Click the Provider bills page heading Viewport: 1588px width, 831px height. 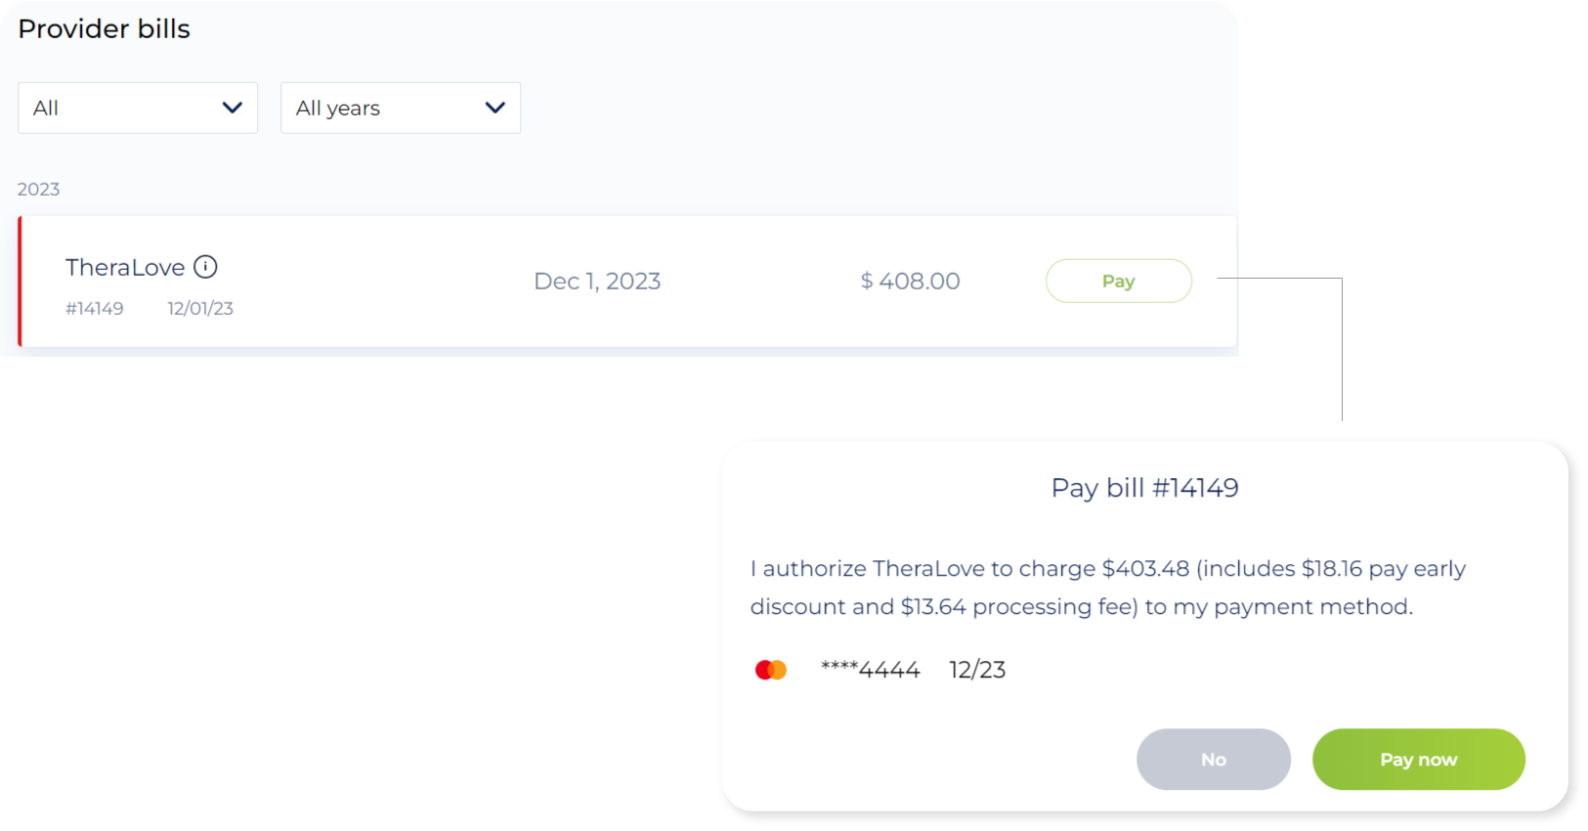tap(104, 29)
